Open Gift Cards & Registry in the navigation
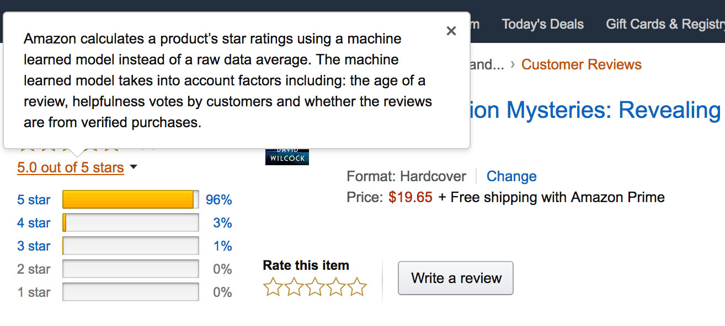Viewport: 725px width, 326px height. (665, 24)
